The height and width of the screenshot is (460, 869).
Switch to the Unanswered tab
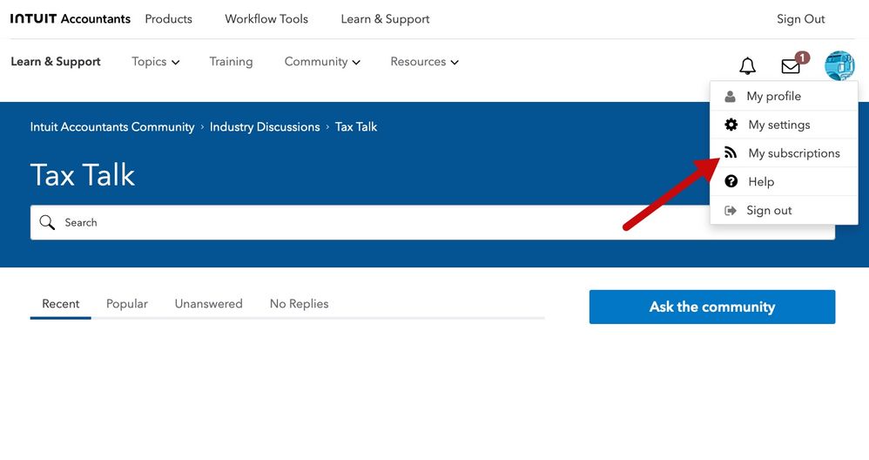coord(208,304)
